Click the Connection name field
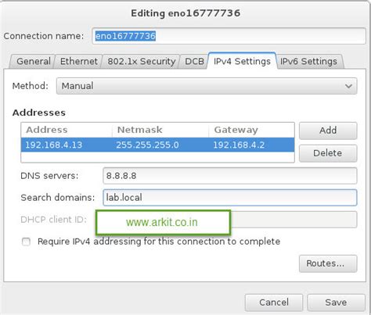 tap(229, 36)
